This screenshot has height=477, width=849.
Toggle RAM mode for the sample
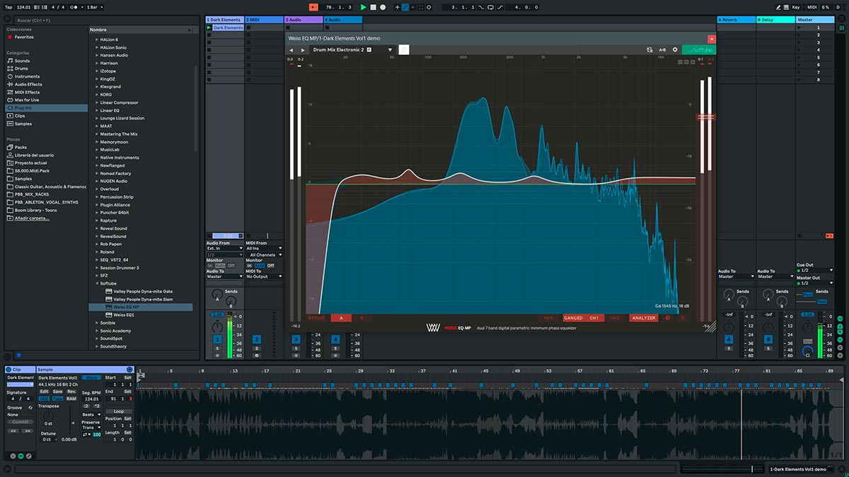[x=71, y=399]
